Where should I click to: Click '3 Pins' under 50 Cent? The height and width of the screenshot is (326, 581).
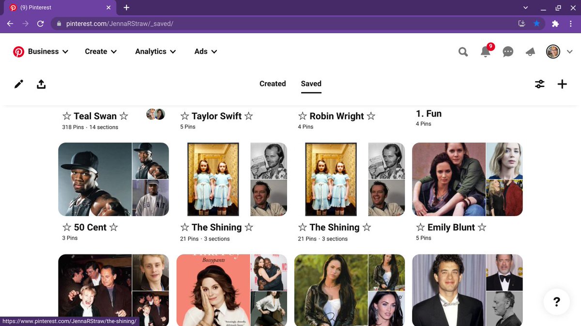point(70,238)
